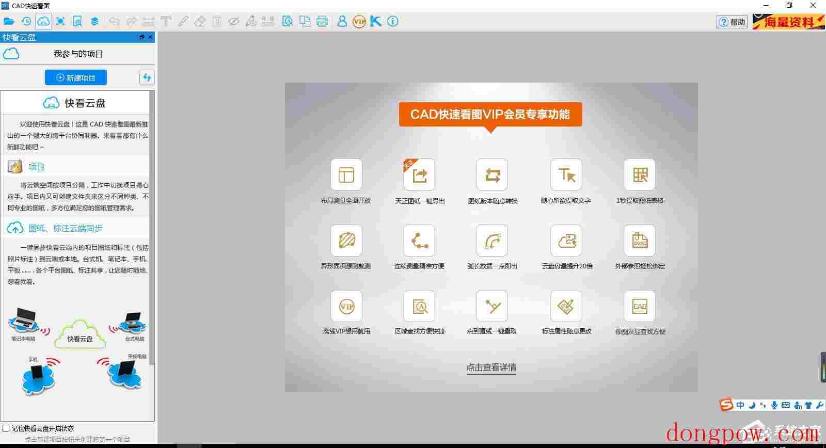
Task: Select the 我参与的项目 heading
Action: pyautogui.click(x=78, y=54)
